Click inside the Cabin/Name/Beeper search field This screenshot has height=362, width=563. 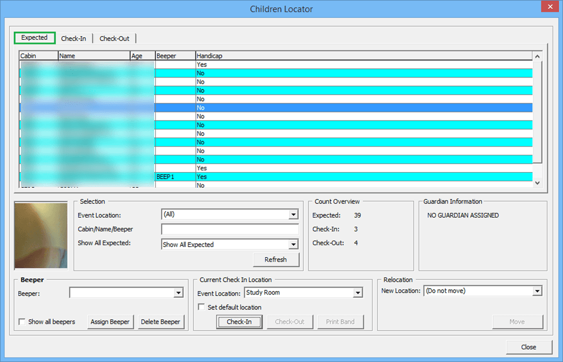tap(229, 229)
